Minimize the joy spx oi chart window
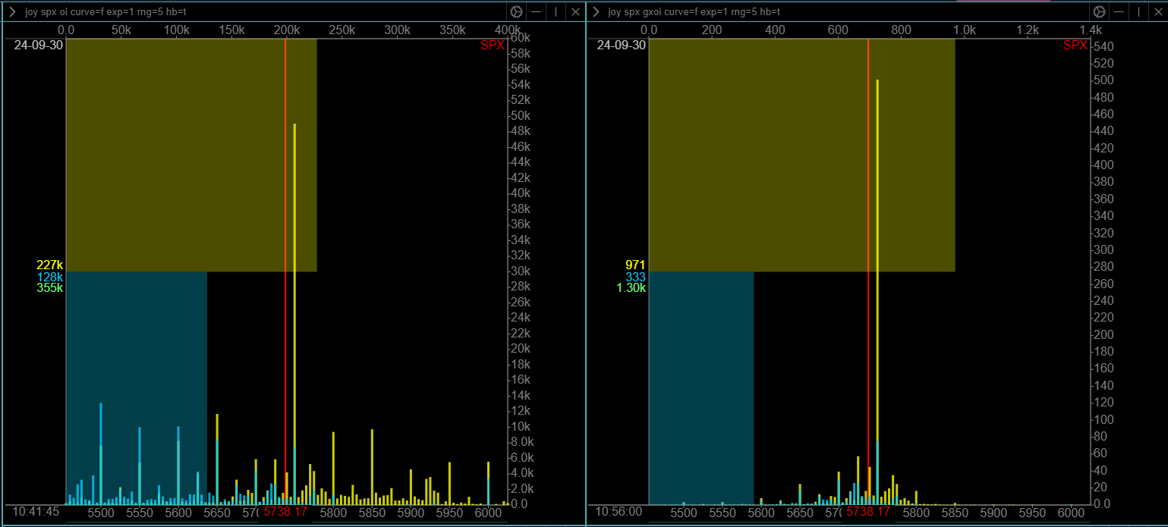The image size is (1168, 527). [x=536, y=11]
